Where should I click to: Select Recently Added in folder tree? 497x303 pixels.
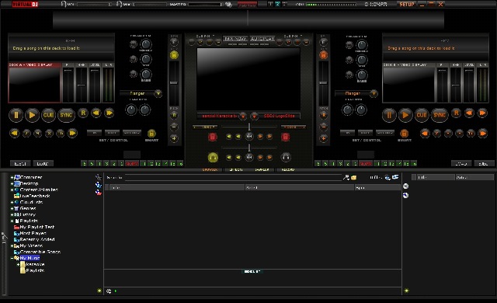pos(37,239)
